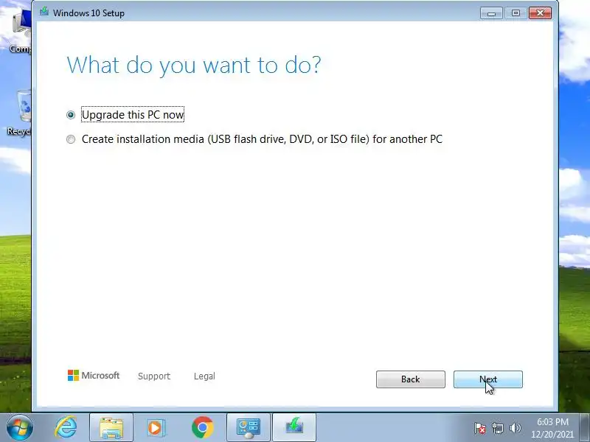Open the Legal link
Image resolution: width=590 pixels, height=442 pixels.
pyautogui.click(x=204, y=376)
